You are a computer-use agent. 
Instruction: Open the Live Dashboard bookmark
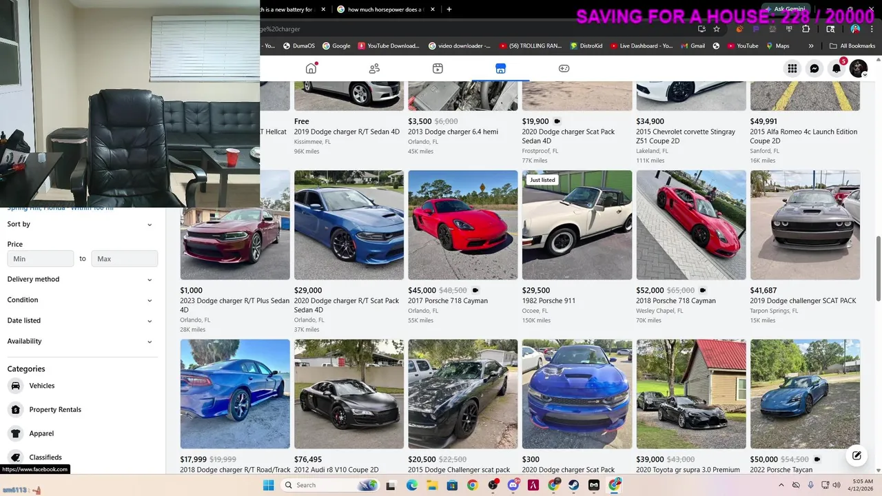click(642, 46)
